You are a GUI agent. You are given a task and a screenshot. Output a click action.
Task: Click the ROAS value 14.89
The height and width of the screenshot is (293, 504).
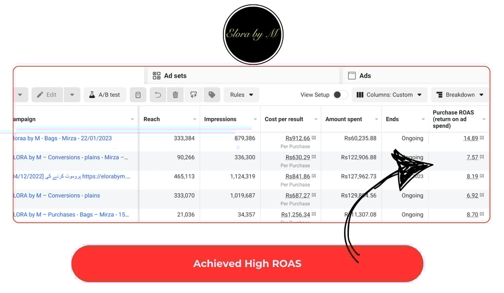click(471, 138)
